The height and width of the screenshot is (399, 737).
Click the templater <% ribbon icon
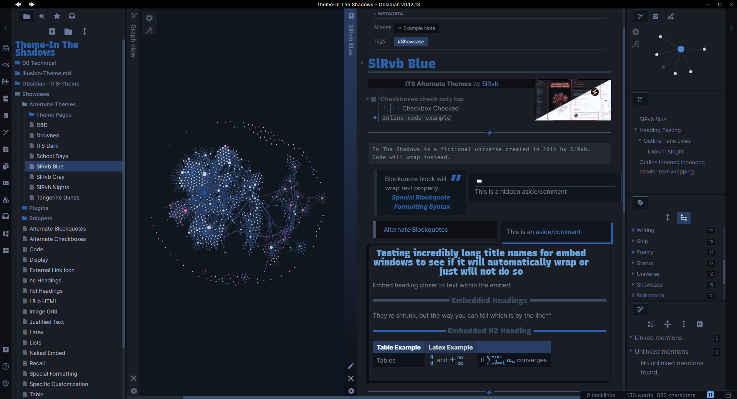pos(6,65)
